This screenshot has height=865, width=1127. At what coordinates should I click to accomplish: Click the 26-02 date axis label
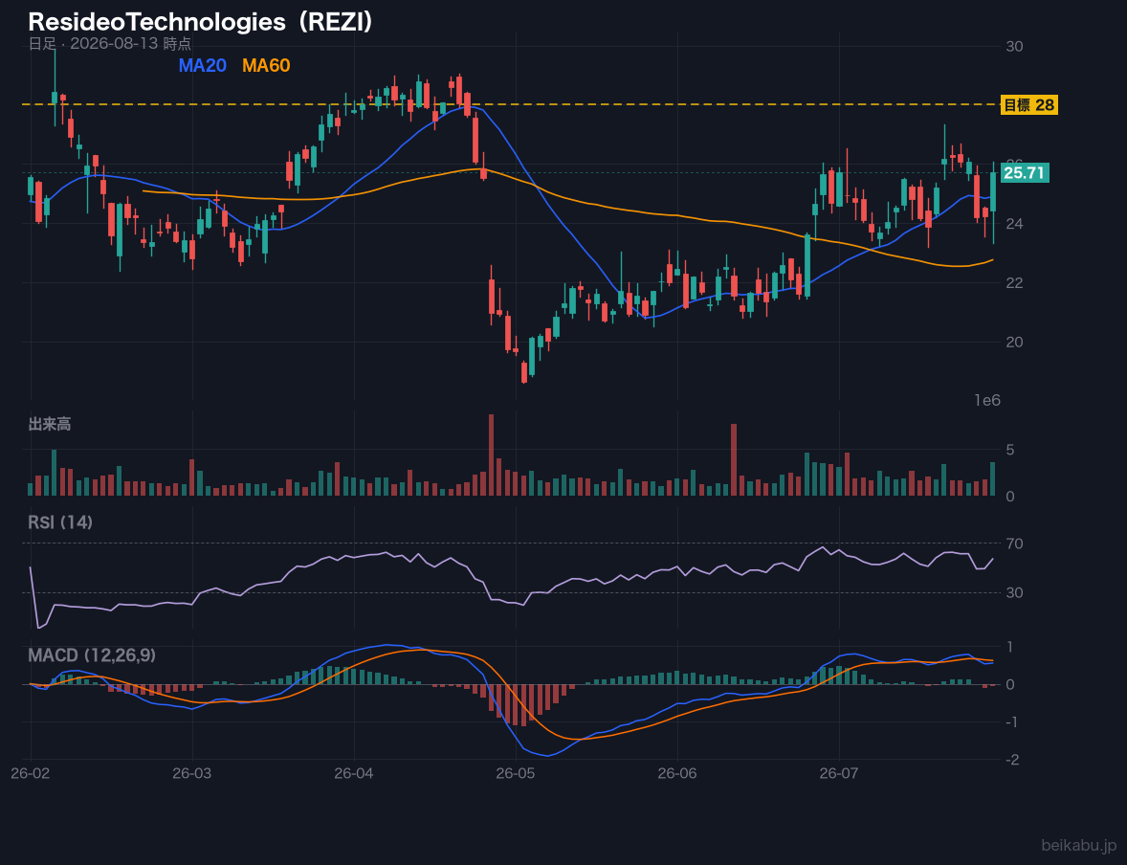point(31,774)
